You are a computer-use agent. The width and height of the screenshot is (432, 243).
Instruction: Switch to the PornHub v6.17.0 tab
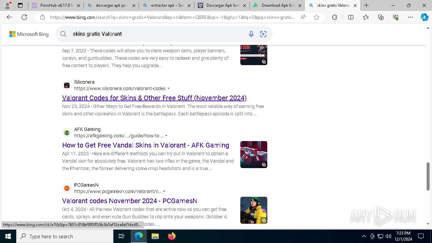pos(56,5)
